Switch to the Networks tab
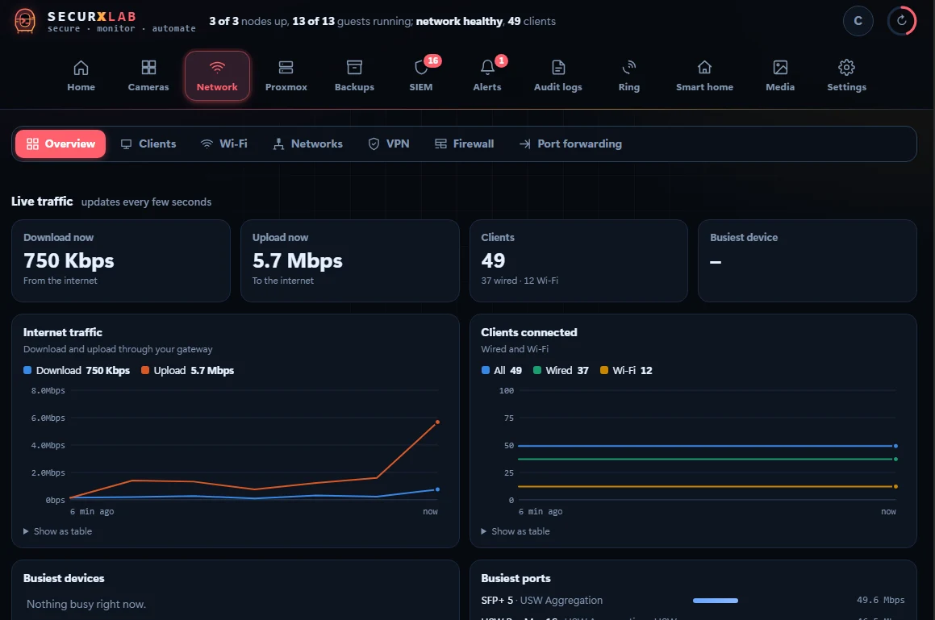 (307, 144)
